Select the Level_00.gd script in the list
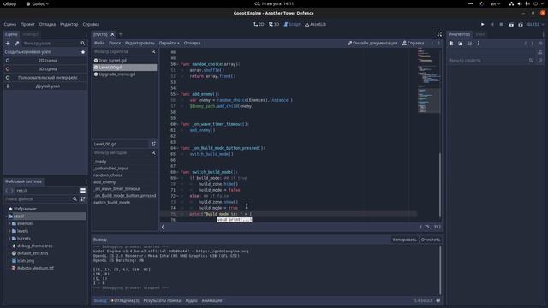Viewport: 548px width, 308px height. 125,68
